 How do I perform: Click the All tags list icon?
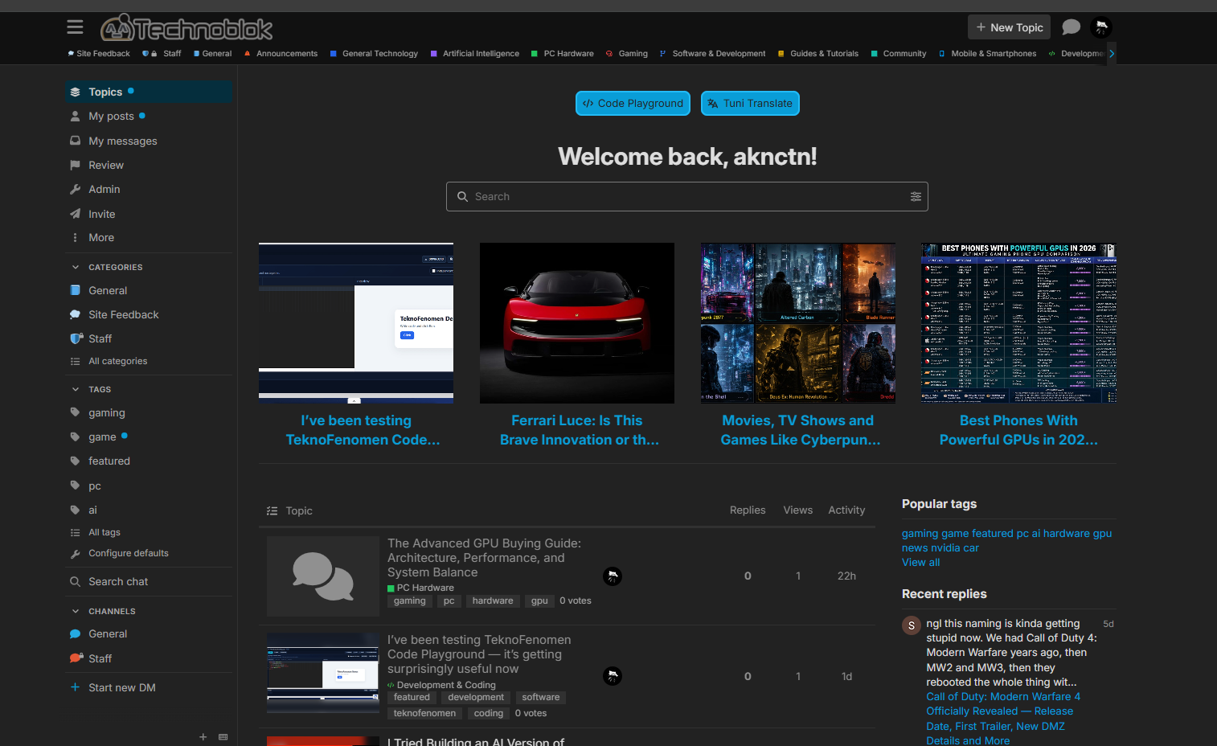[76, 533]
